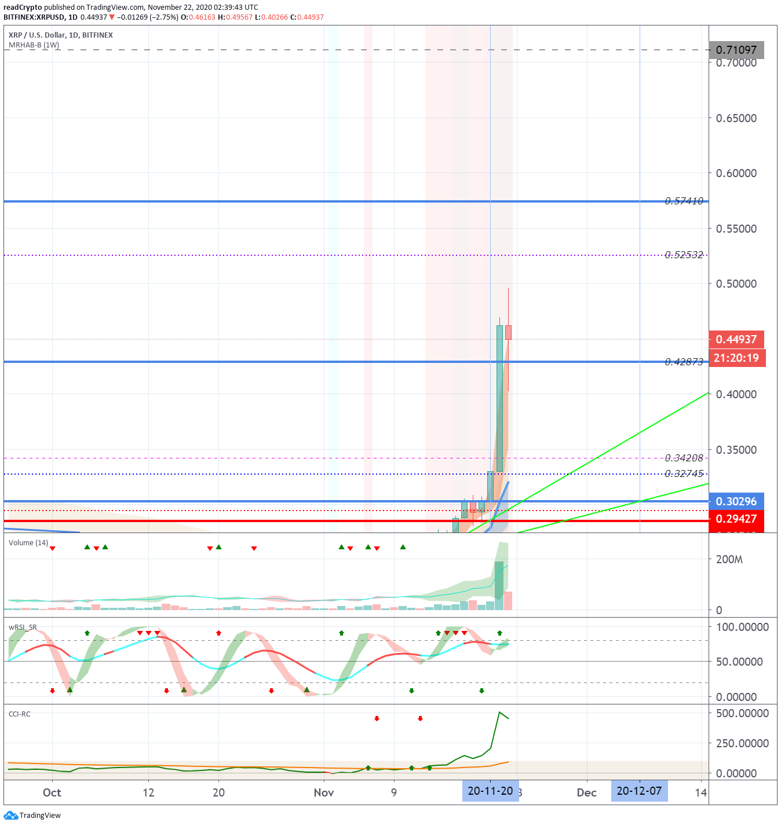Click the red down-triangle next to price 0.44937 in header
Viewport: 781px width, 826px height.
click(x=112, y=17)
